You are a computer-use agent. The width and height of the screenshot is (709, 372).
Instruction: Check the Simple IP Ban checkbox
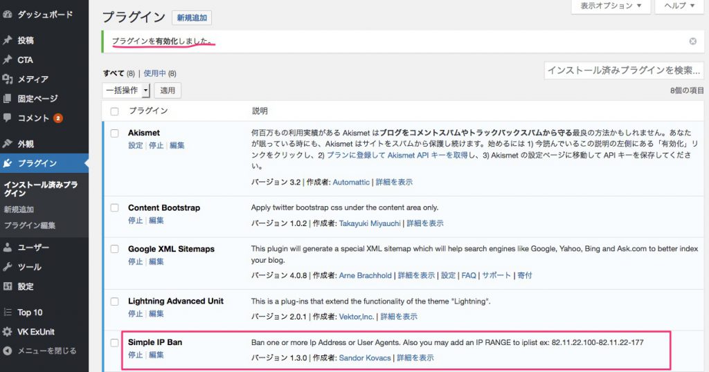114,343
